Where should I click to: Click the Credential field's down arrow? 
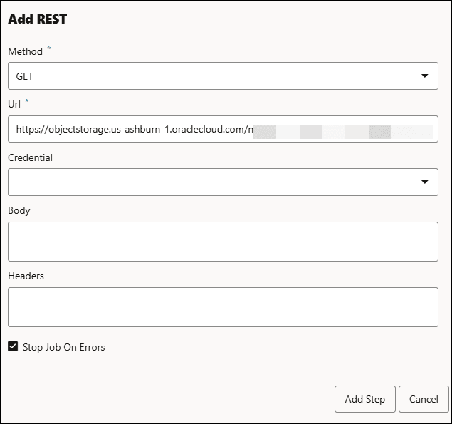click(424, 182)
